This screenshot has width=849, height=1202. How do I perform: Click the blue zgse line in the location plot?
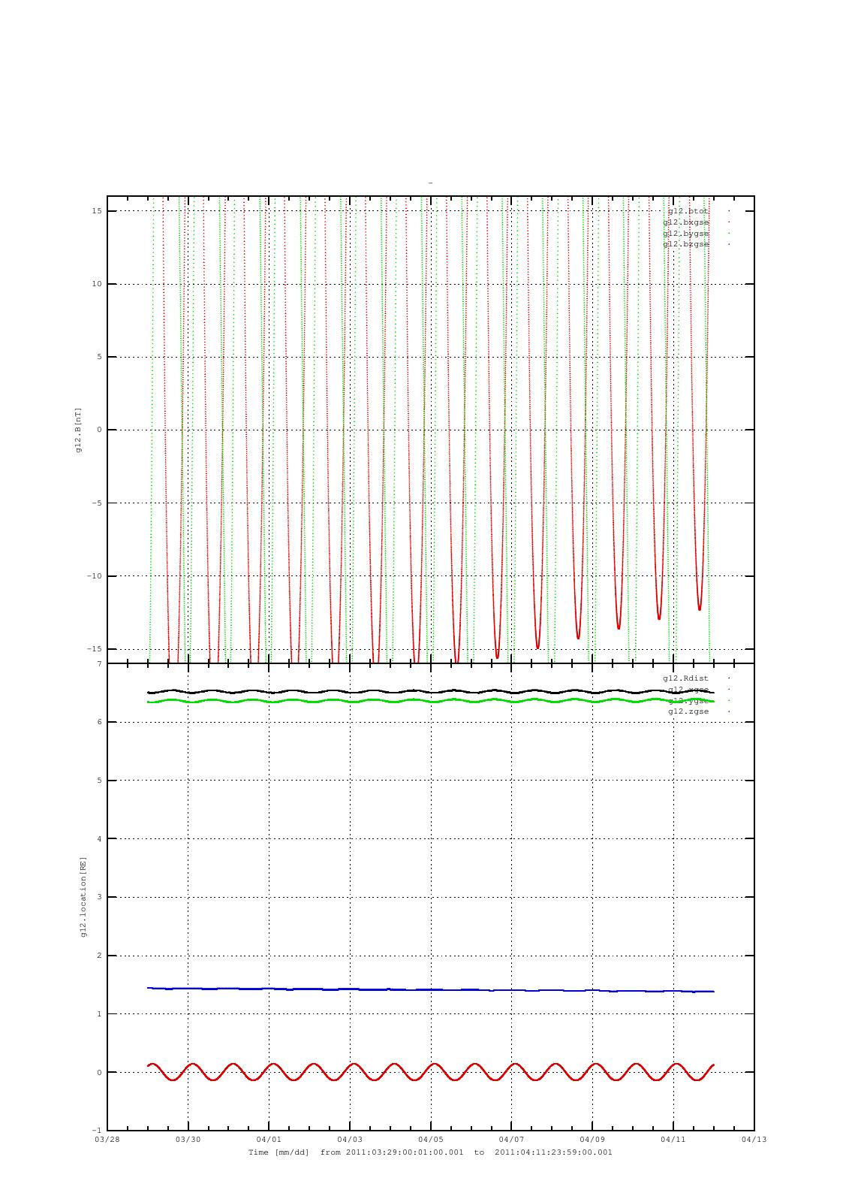coord(431,990)
